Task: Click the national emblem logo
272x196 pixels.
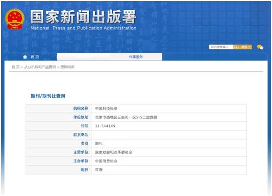Action: coord(15,19)
